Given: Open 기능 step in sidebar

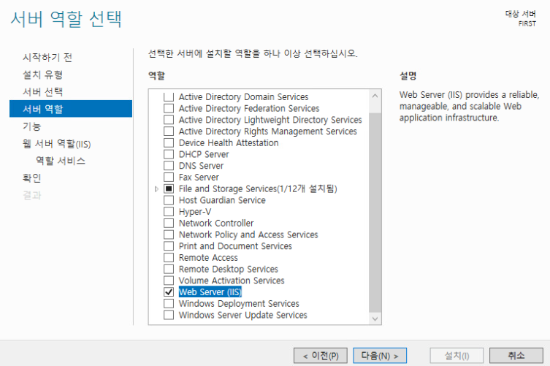Looking at the screenshot, I should 31,126.
